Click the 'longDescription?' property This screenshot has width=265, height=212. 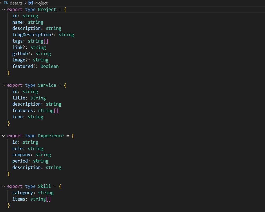[x=33, y=35]
